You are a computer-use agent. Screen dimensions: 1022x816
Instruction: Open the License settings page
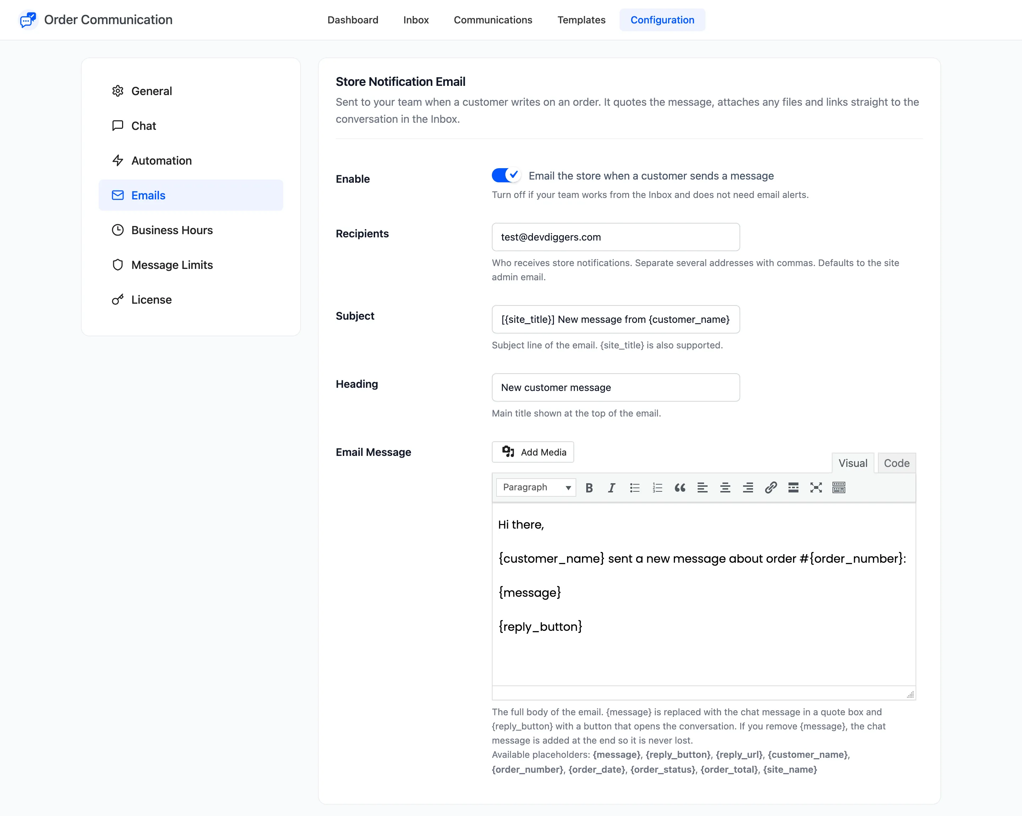tap(191, 299)
